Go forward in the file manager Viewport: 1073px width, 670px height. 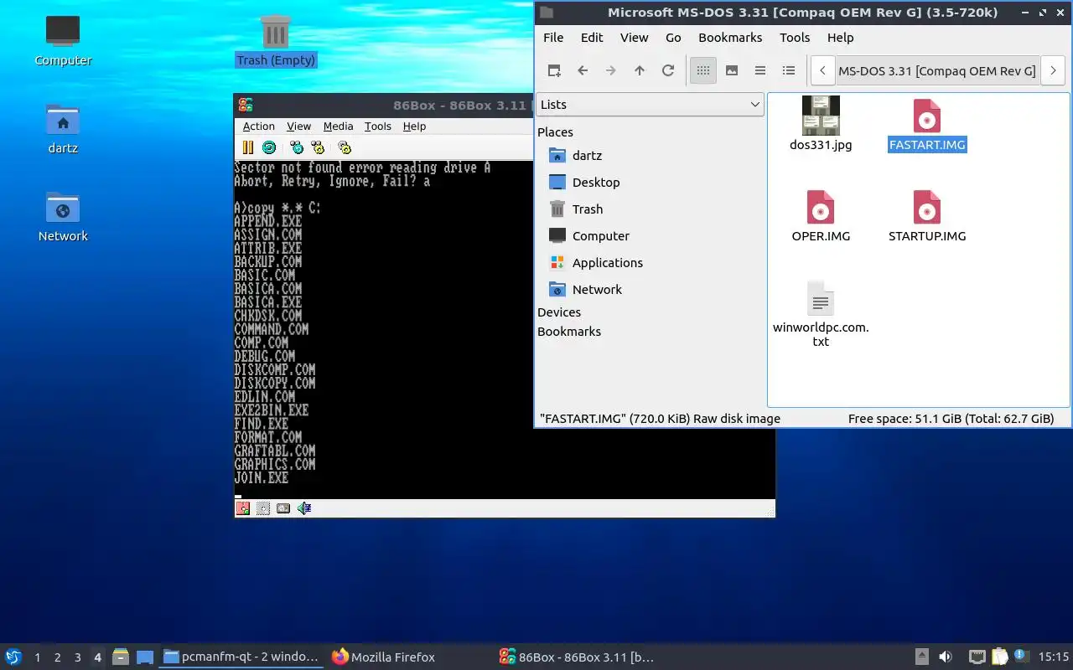pyautogui.click(x=611, y=70)
